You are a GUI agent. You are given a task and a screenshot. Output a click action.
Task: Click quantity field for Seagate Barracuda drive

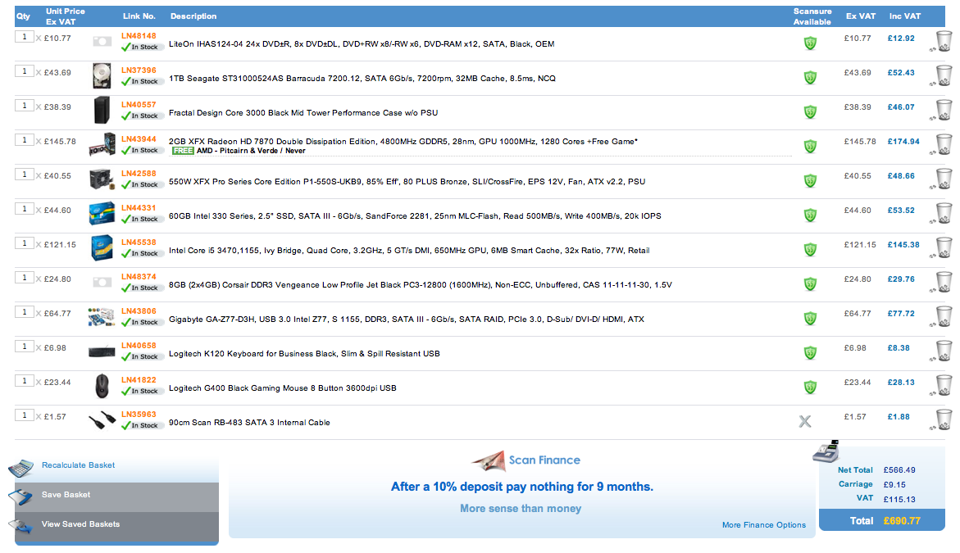pos(25,71)
